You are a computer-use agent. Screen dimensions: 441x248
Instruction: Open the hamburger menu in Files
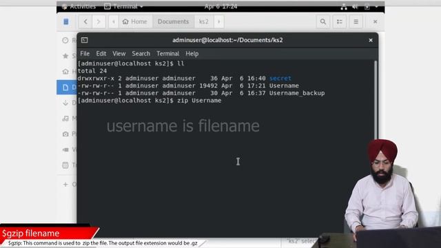(356, 21)
